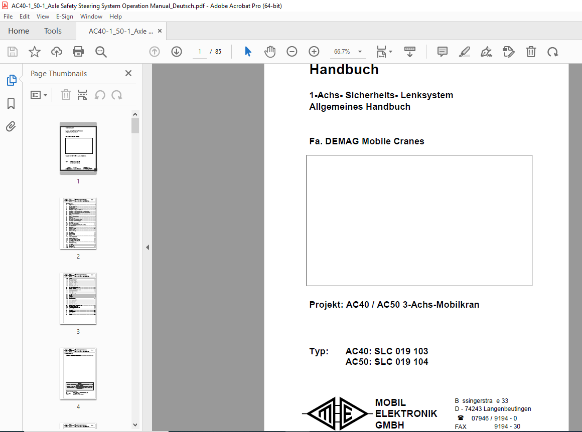Open the Find text magnifier tool
Screen dimensions: 582x432
point(101,52)
